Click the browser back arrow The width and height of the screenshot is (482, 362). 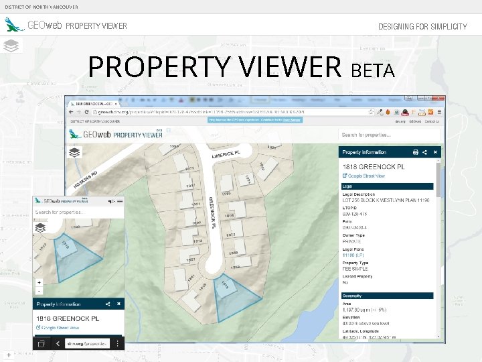point(72,112)
